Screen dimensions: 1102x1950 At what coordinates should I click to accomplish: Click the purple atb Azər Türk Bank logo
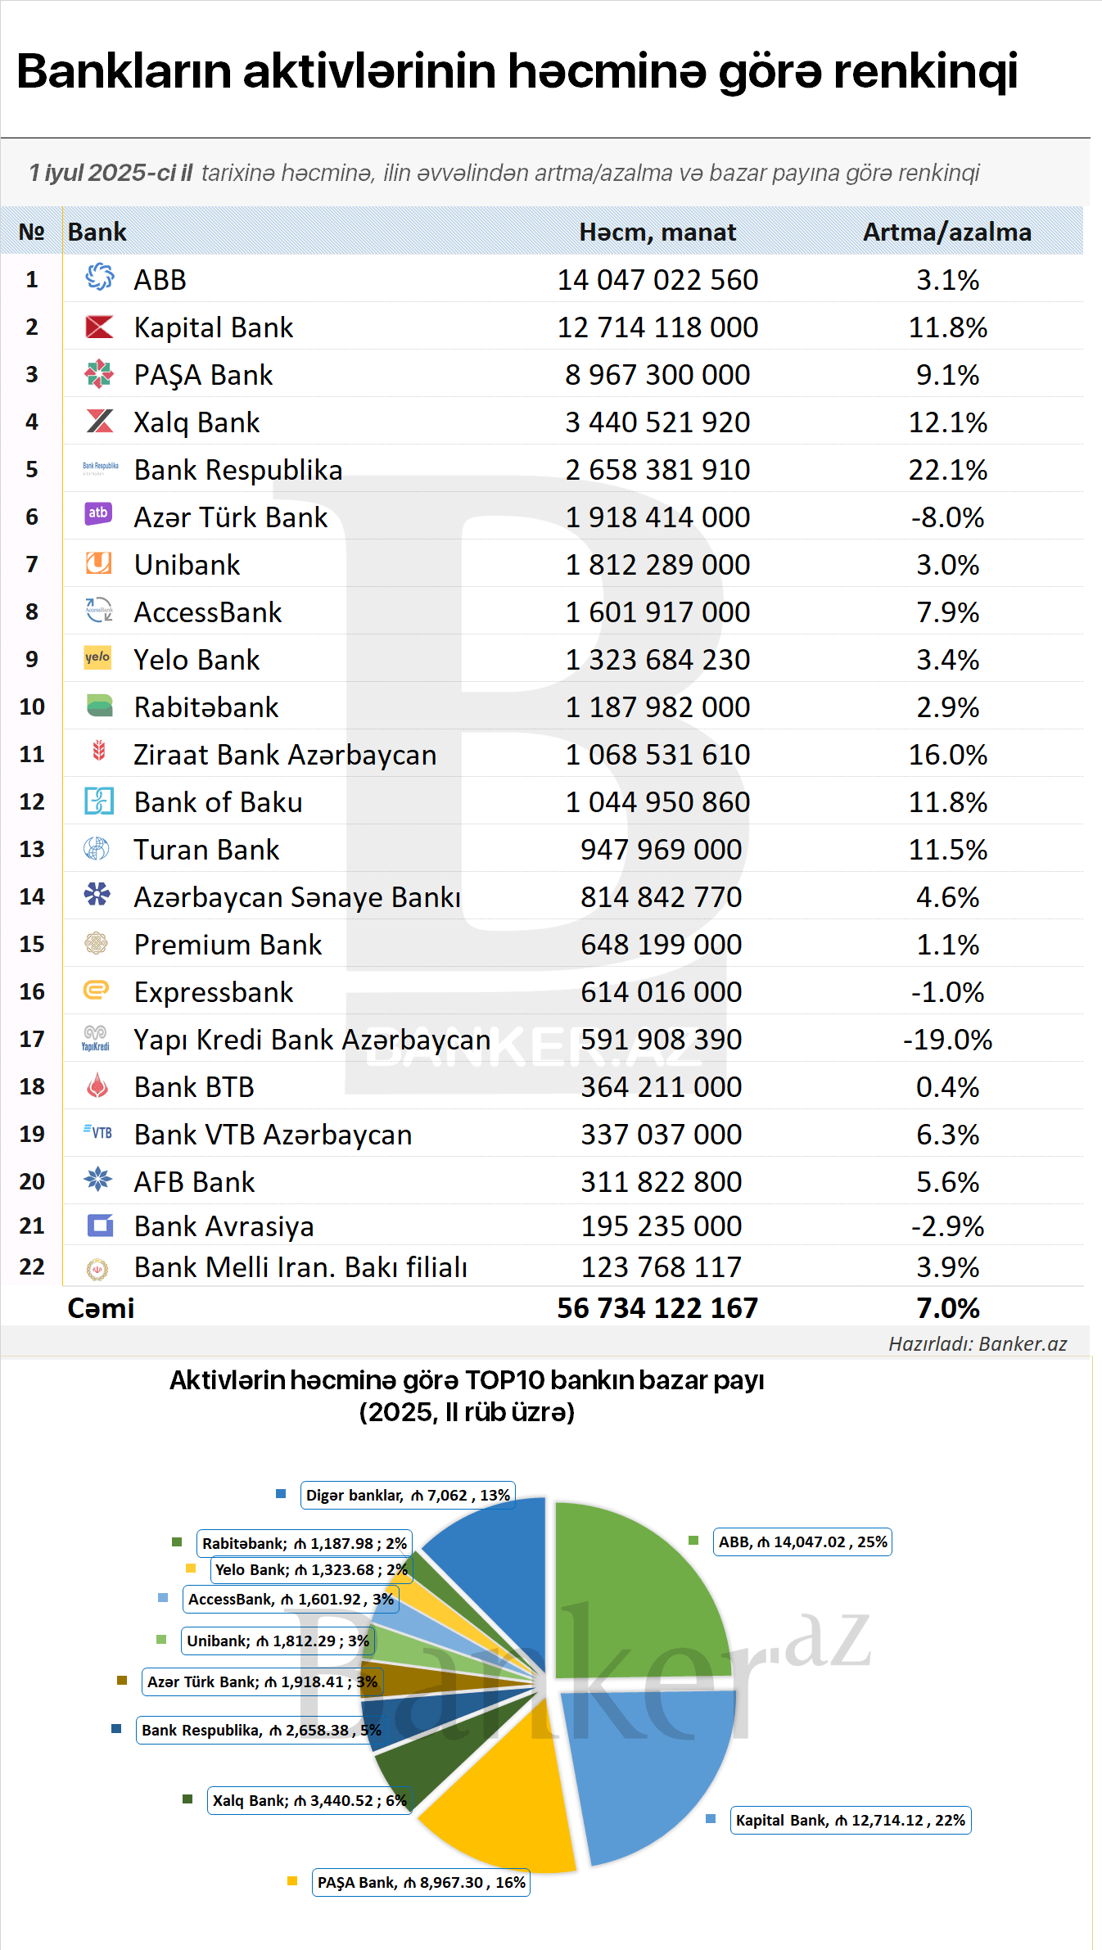click(99, 514)
